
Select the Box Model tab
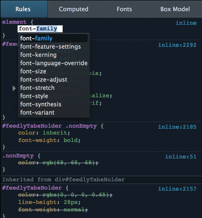pos(175,9)
